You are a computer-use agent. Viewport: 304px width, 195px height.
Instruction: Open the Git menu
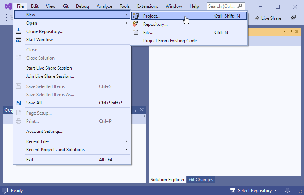pos(66,6)
